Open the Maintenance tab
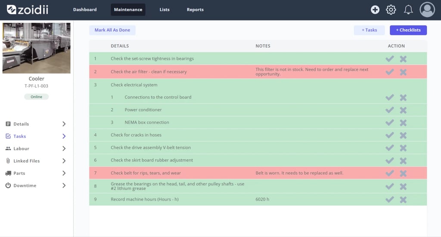Image resolution: width=441 pixels, height=237 pixels. click(x=128, y=9)
